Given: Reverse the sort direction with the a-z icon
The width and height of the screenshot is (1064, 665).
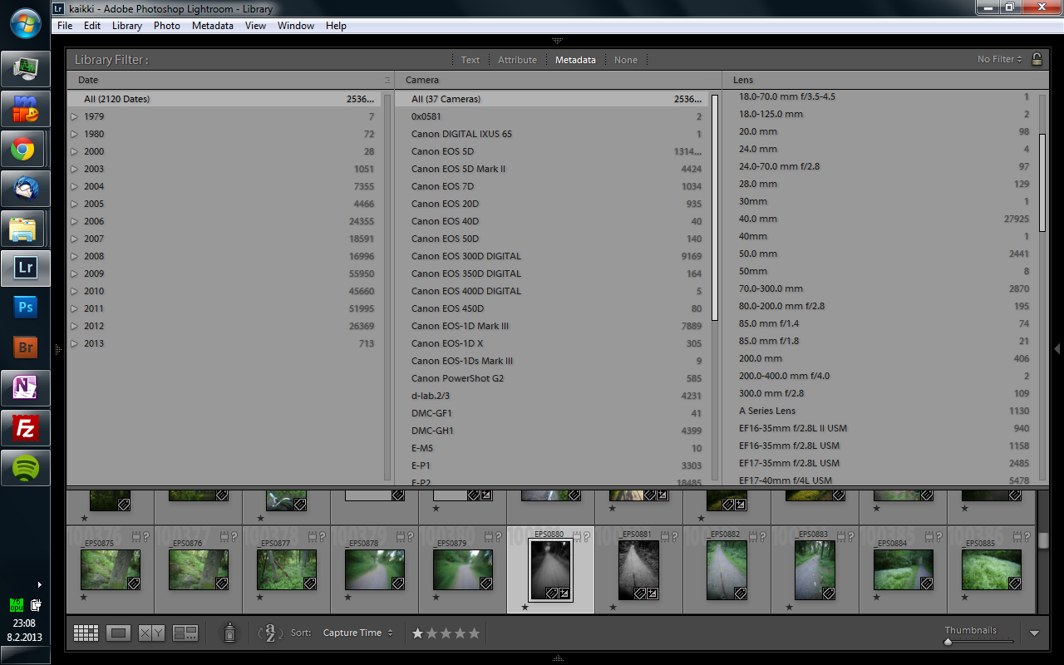Looking at the screenshot, I should (270, 633).
